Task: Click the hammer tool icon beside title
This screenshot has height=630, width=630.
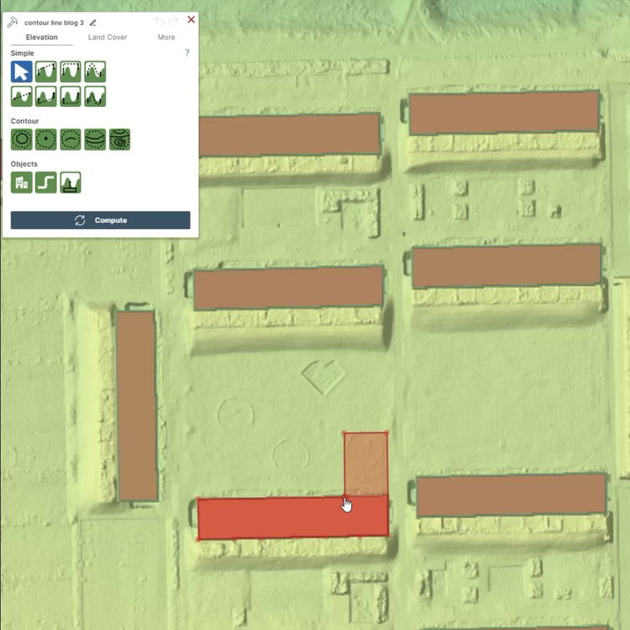Action: click(13, 22)
